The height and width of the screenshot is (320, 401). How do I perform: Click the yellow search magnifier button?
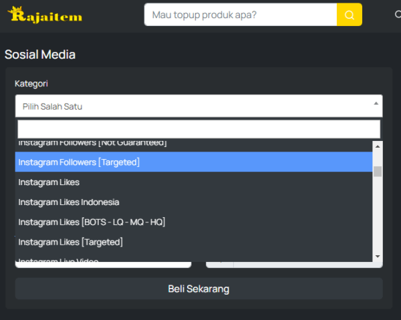tap(349, 15)
